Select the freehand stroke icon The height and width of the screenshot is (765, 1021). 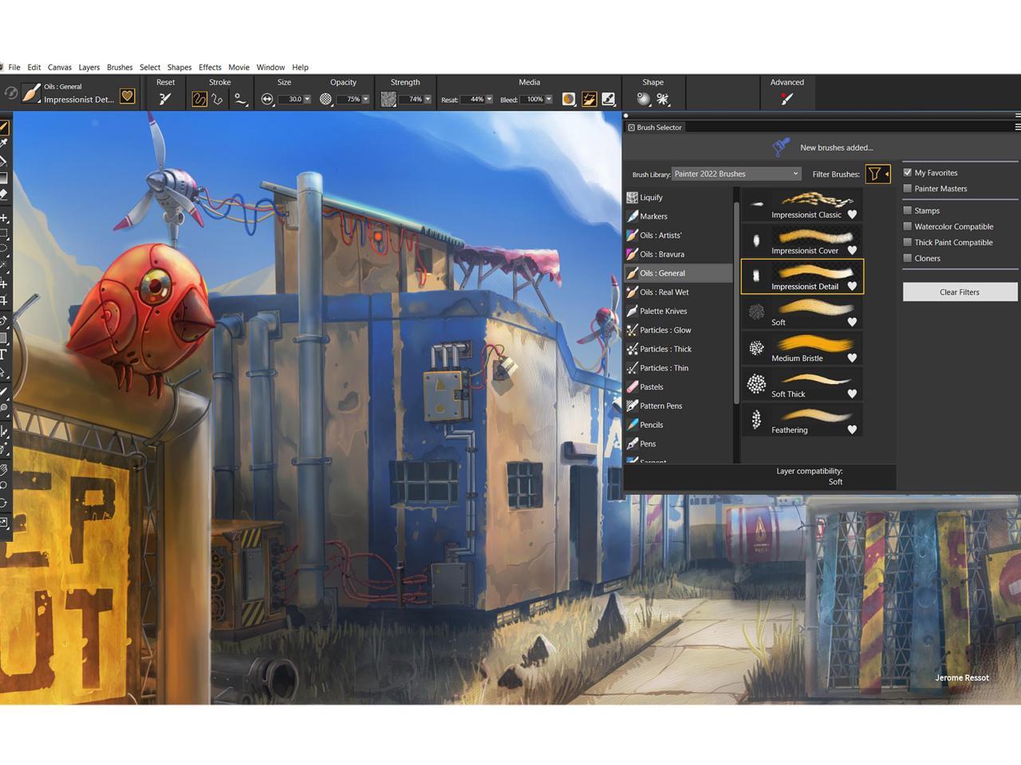(x=199, y=99)
